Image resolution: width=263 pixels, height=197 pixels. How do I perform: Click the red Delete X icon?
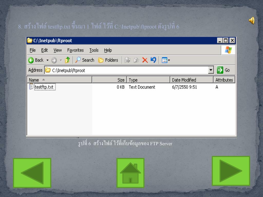point(145,60)
